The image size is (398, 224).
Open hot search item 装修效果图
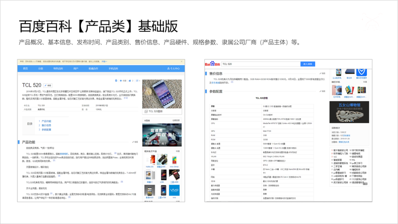357,157
